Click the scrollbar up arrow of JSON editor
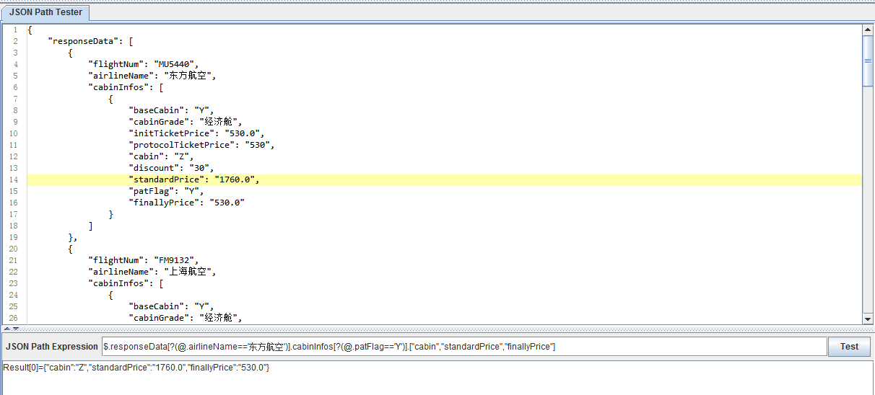The height and width of the screenshot is (395, 875). [x=868, y=30]
